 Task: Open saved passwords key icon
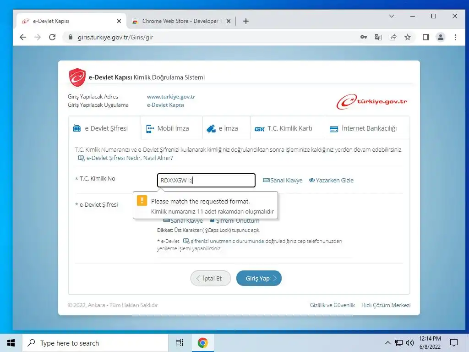363,37
